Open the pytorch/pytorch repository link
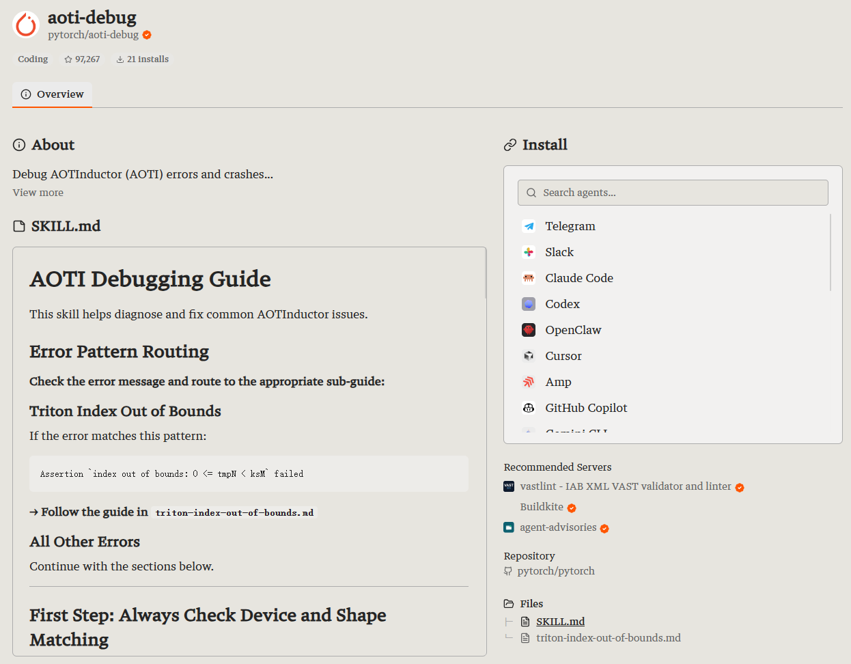851x664 pixels. click(556, 571)
